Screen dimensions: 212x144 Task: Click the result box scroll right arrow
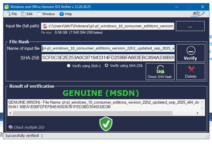pyautogui.click(x=198, y=113)
